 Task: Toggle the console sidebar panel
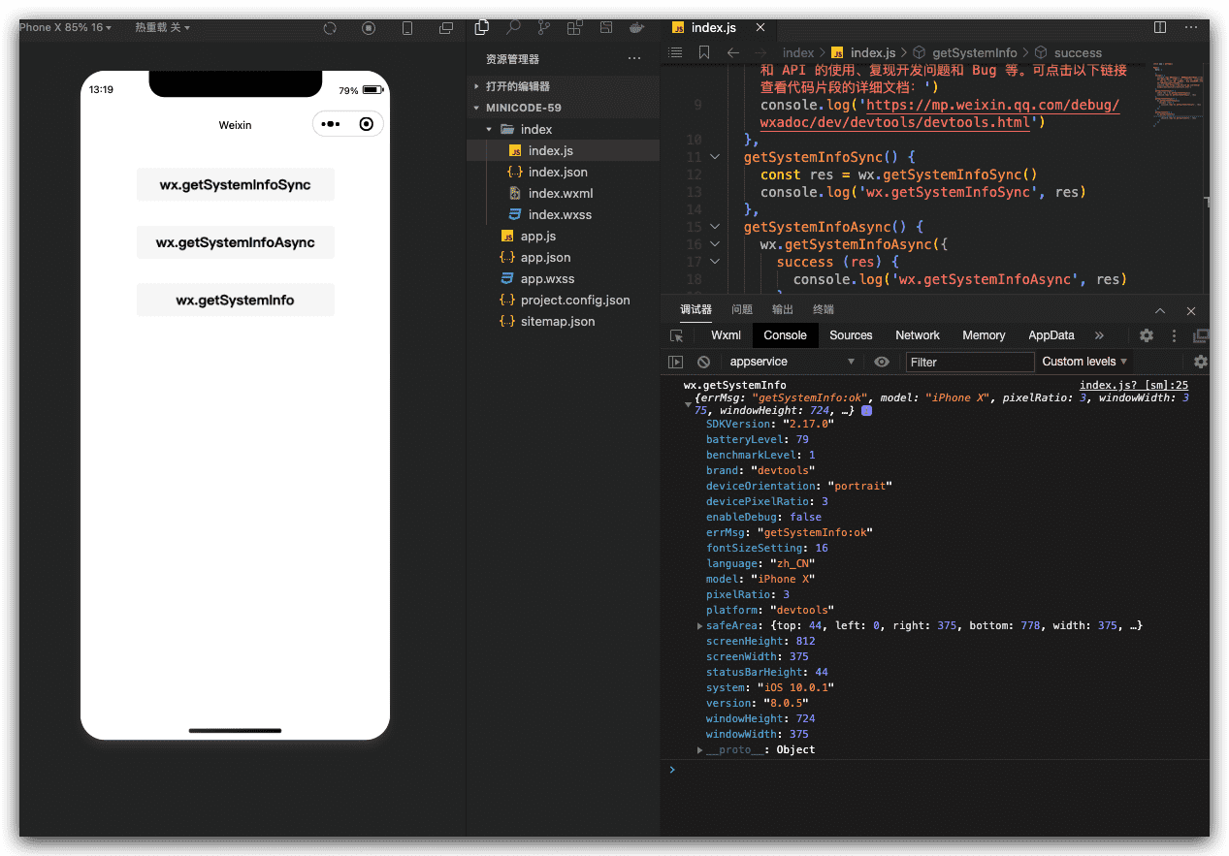676,362
